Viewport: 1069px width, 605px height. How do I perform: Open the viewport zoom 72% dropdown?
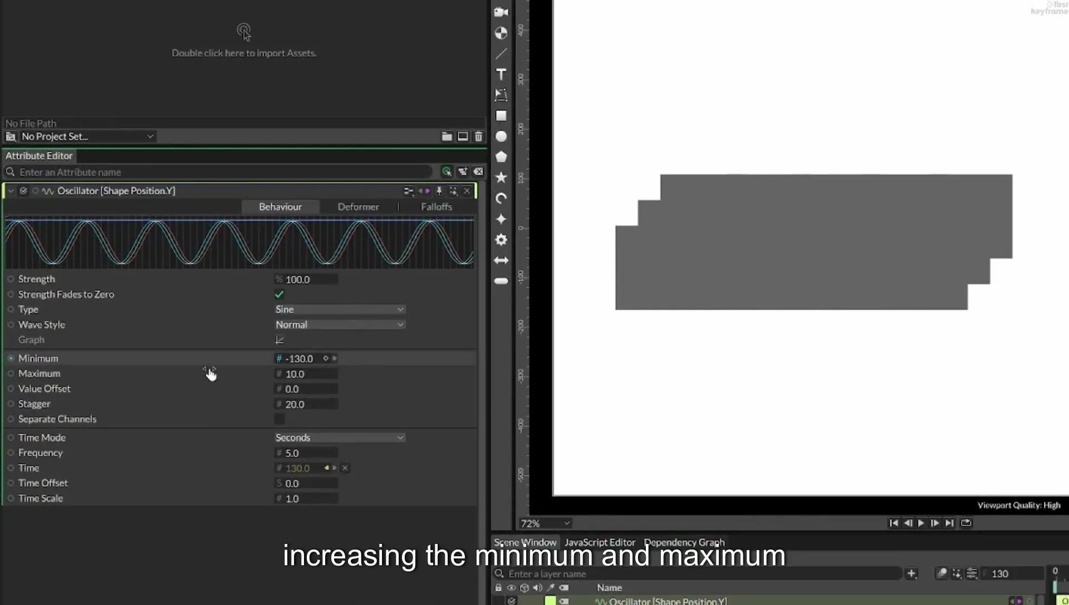click(x=545, y=523)
